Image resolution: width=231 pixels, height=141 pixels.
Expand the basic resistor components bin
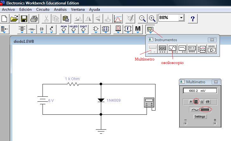coord(32,29)
